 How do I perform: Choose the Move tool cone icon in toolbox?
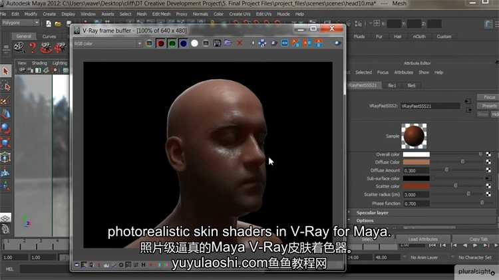(6, 114)
